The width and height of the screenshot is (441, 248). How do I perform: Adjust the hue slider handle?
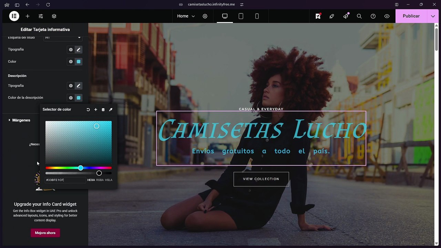pyautogui.click(x=81, y=168)
